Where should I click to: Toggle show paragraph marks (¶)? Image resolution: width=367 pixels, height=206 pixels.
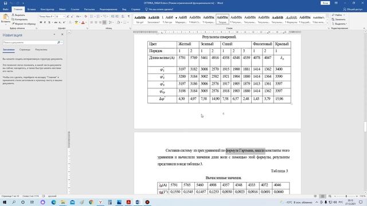pos(128,17)
